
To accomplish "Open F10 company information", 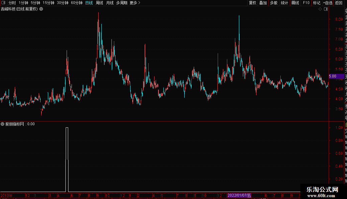I will [x=306, y=3].
